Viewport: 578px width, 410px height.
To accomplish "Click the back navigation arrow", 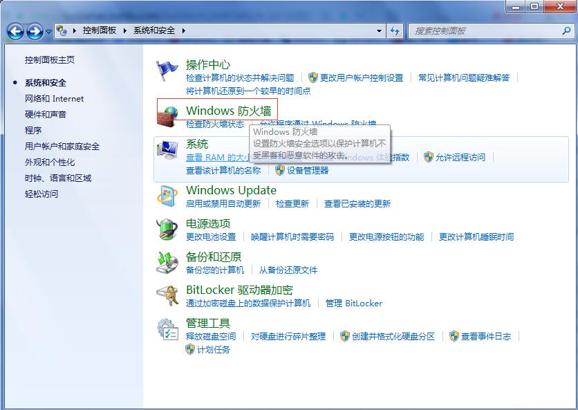I will pyautogui.click(x=15, y=30).
